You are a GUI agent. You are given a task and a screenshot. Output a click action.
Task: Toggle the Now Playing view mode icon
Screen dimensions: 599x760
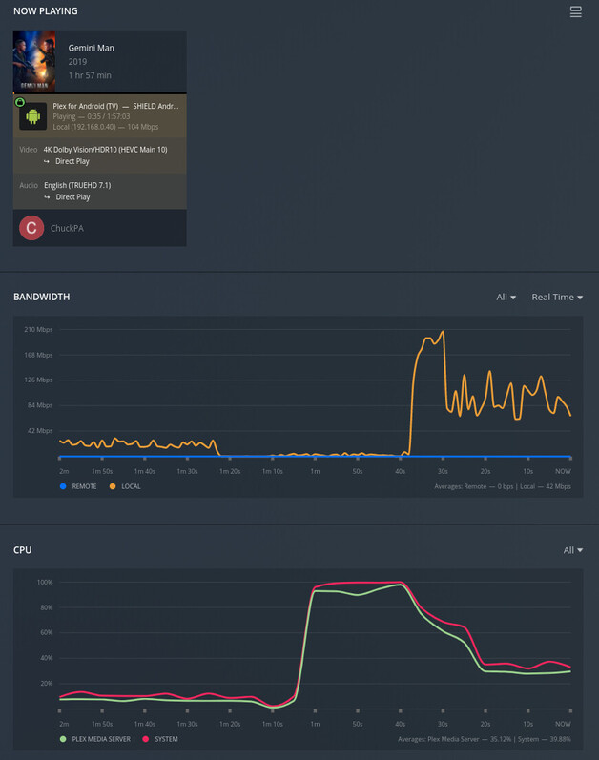click(x=575, y=11)
